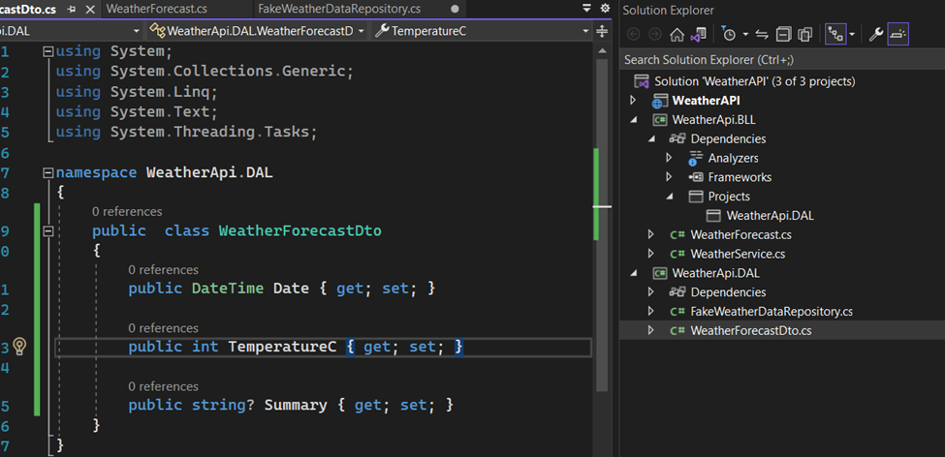
Task: Collapse the WeatherForecastDto class block
Action: pyautogui.click(x=48, y=231)
